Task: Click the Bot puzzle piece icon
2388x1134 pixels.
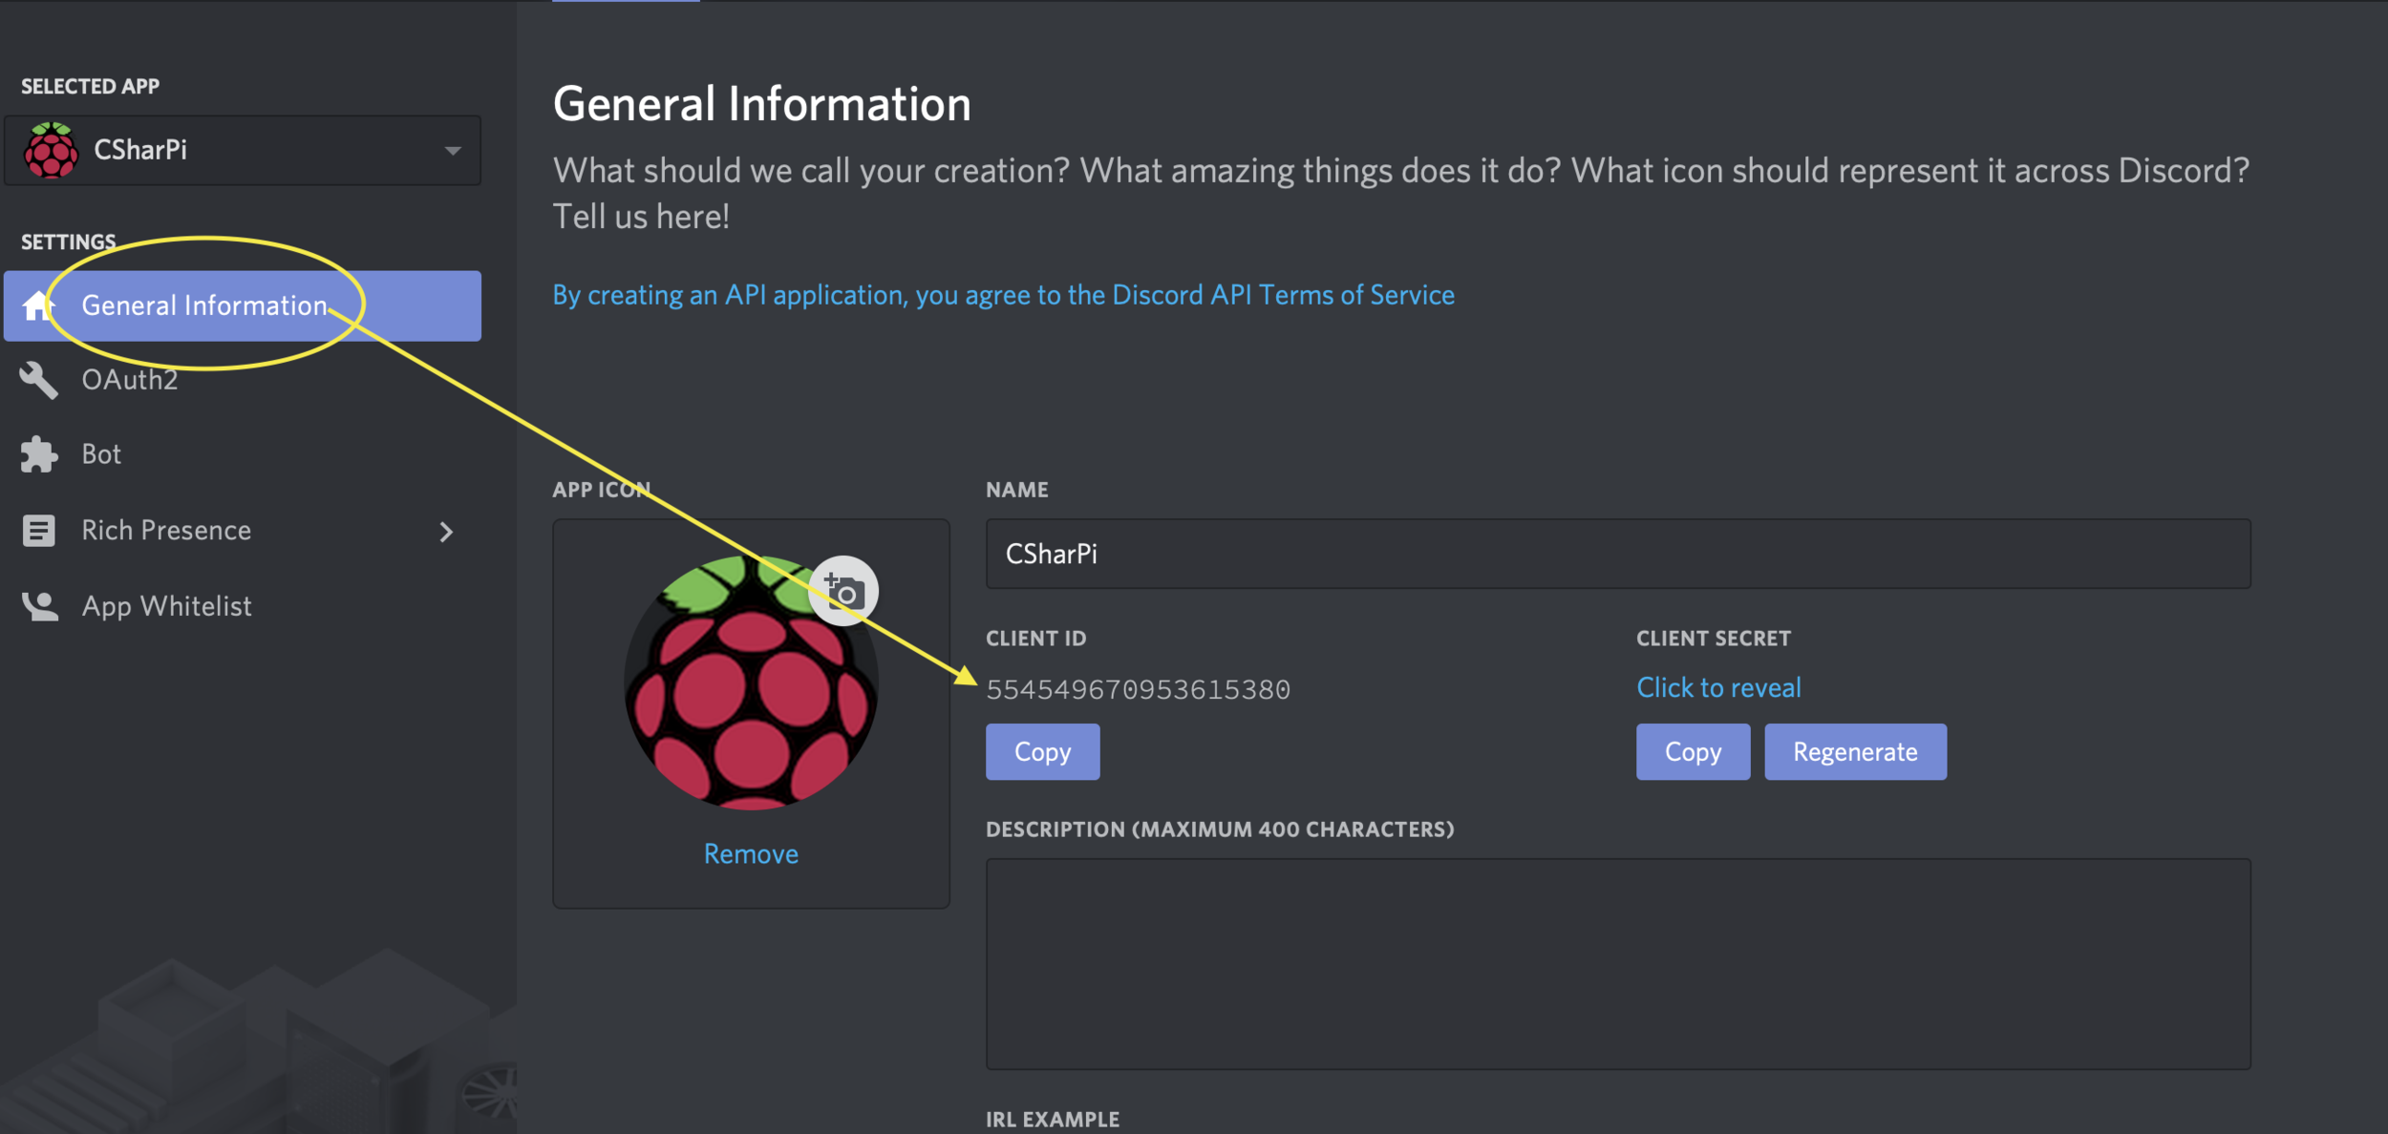Action: 38,454
